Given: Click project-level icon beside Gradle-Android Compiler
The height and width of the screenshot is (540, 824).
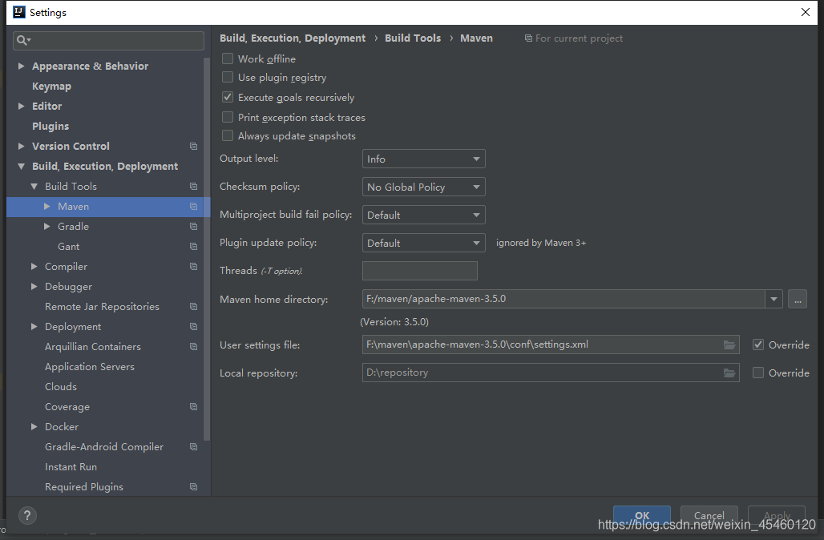Looking at the screenshot, I should (193, 446).
